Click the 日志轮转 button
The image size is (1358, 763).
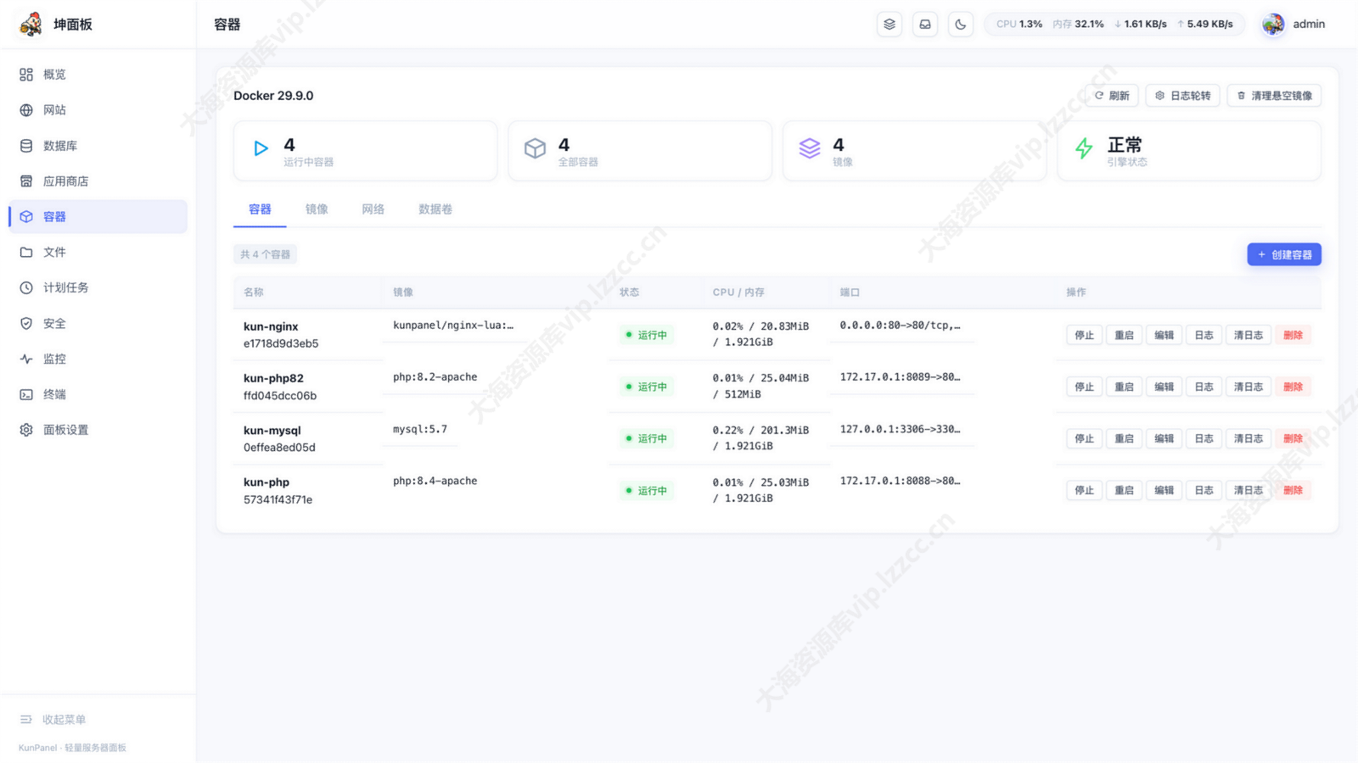point(1182,96)
